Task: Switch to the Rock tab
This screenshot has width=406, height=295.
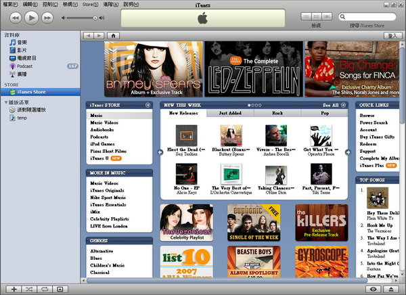Action: (x=277, y=113)
